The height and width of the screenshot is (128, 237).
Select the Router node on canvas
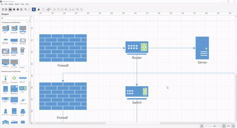click(x=137, y=47)
